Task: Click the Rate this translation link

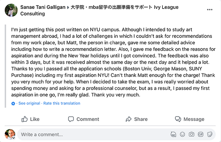Action: pos(62,103)
